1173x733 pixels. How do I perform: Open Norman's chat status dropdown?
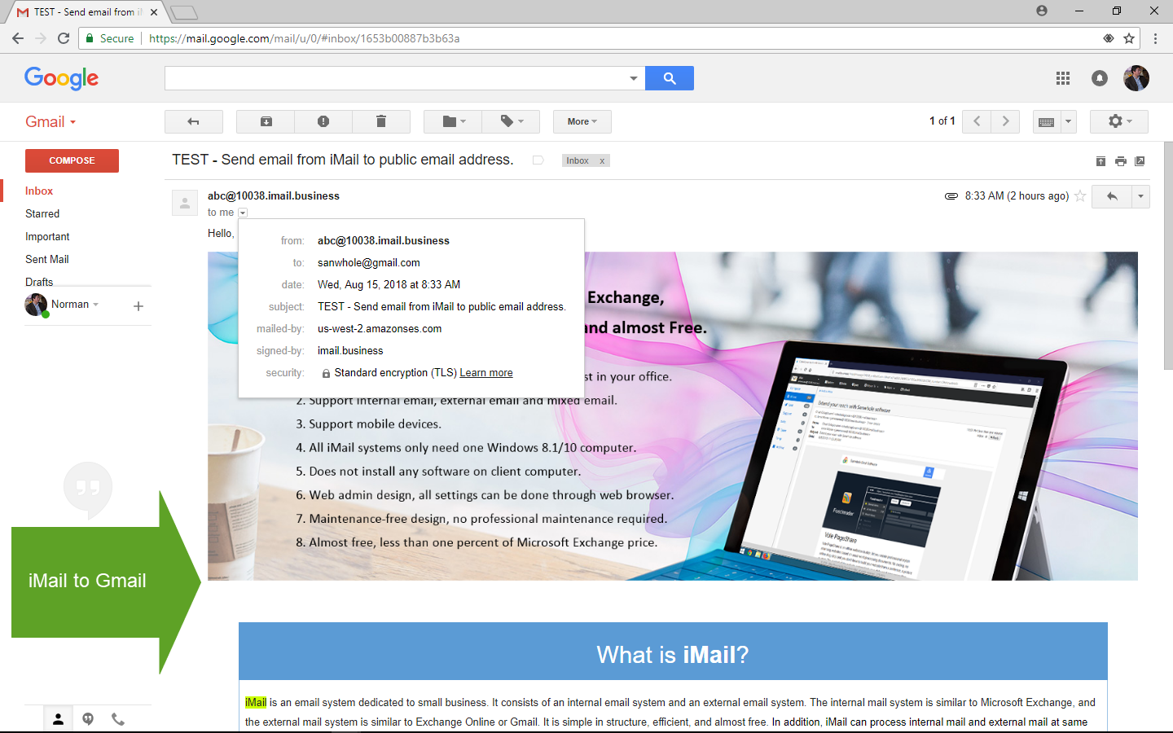pyautogui.click(x=75, y=305)
